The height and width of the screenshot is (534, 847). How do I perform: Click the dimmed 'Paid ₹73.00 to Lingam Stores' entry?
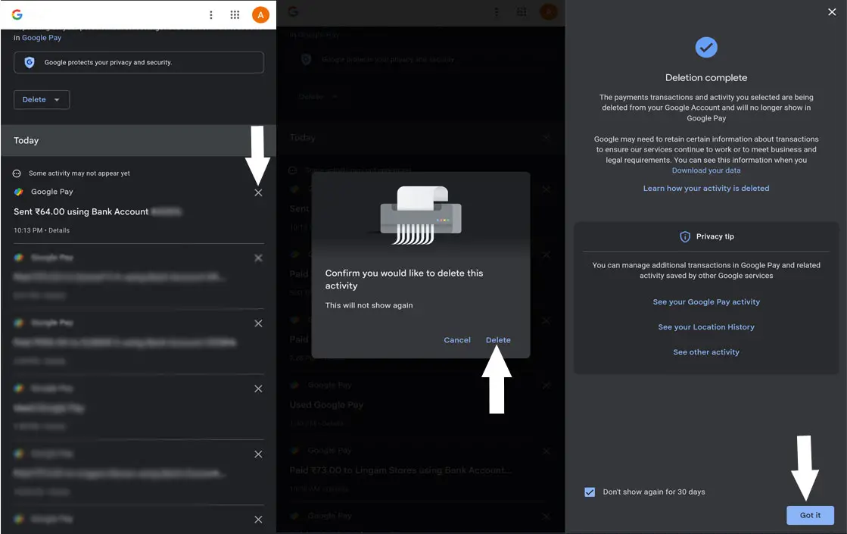(x=400, y=470)
